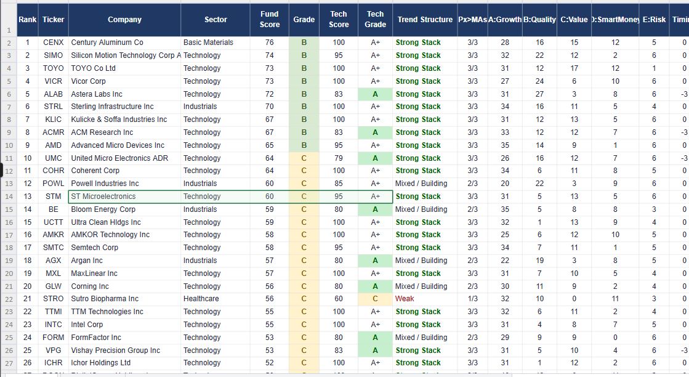Select the FormFactor Inc cell
Image resolution: width=689 pixels, height=377 pixels.
(x=124, y=338)
